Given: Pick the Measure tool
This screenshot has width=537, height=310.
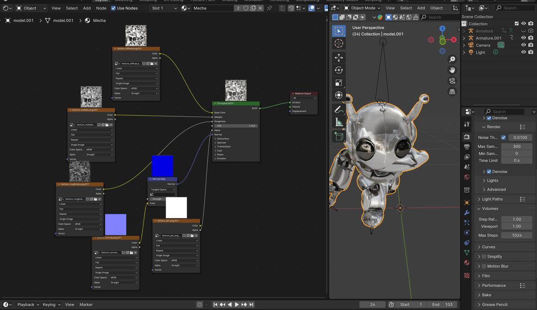Looking at the screenshot, I should tap(339, 122).
